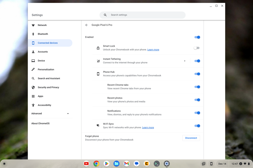
Task: Expand Instant Tethering options chevron
Action: (x=185, y=61)
